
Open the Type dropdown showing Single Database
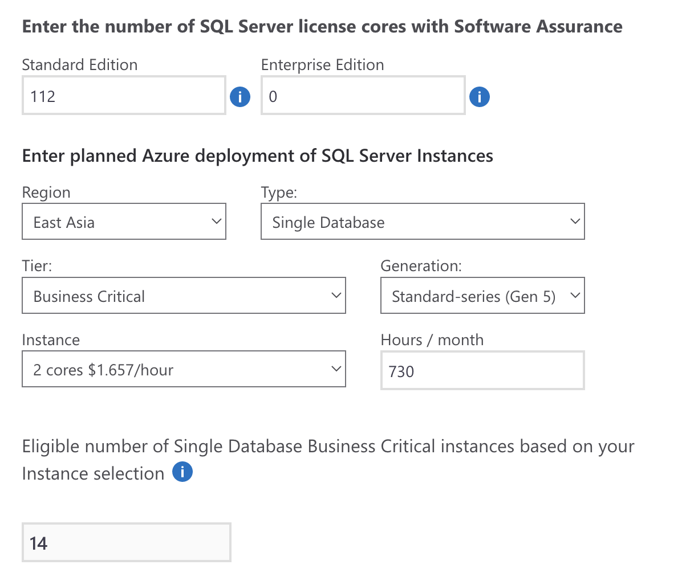coord(423,222)
